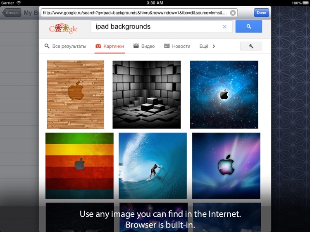Tap the Done button
310x232 pixels.
(x=261, y=13)
